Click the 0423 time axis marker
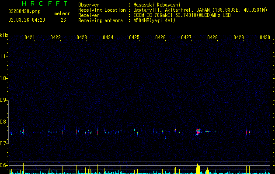 [x=82, y=37]
